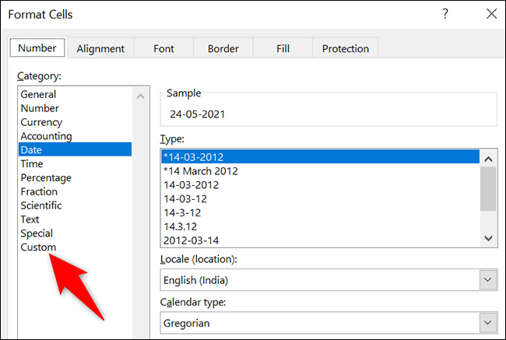Viewport: 506px width, 340px height.
Task: Select the General category
Action: tap(38, 94)
